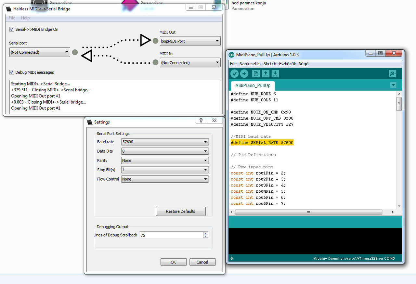Image resolution: width=416 pixels, height=284 pixels.
Task: Open the Eszközök menu in Arduino
Action: (x=287, y=64)
